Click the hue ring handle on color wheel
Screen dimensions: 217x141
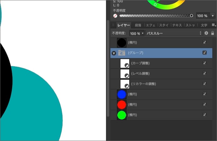[x=155, y=4]
